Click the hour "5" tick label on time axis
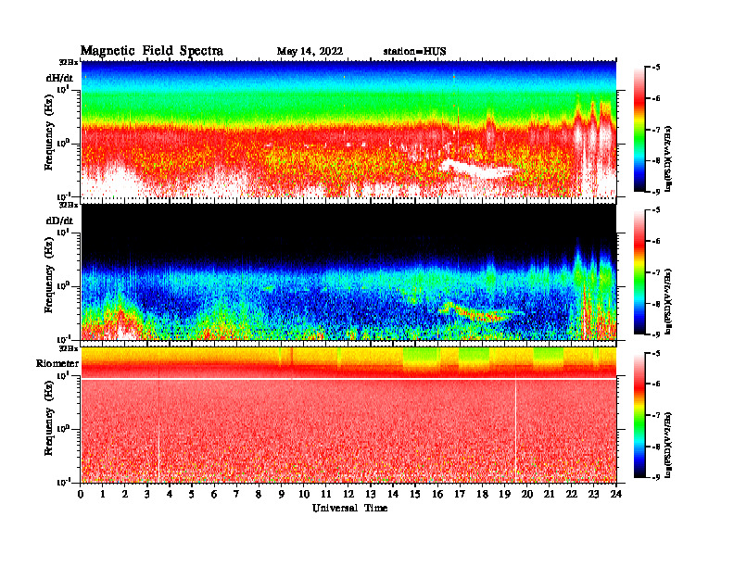The width and height of the screenshot is (734, 567). point(192,494)
